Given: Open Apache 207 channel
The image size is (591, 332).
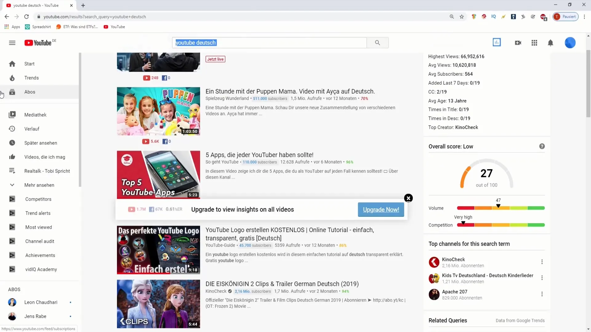Looking at the screenshot, I should tap(454, 292).
